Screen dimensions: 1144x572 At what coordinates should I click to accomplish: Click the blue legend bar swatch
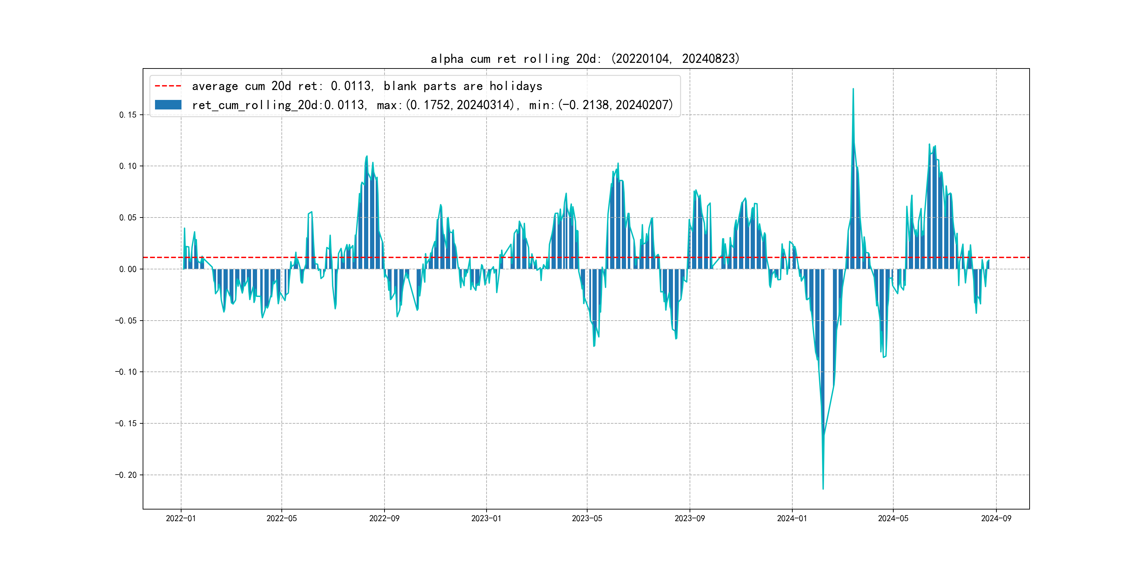pyautogui.click(x=168, y=105)
